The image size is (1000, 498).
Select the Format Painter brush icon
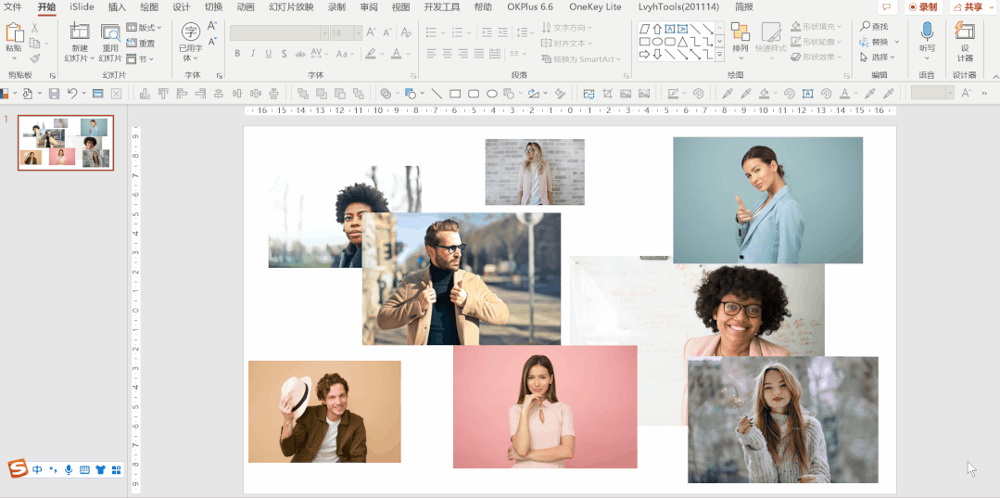35,58
